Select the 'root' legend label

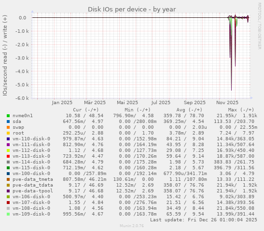18,133
